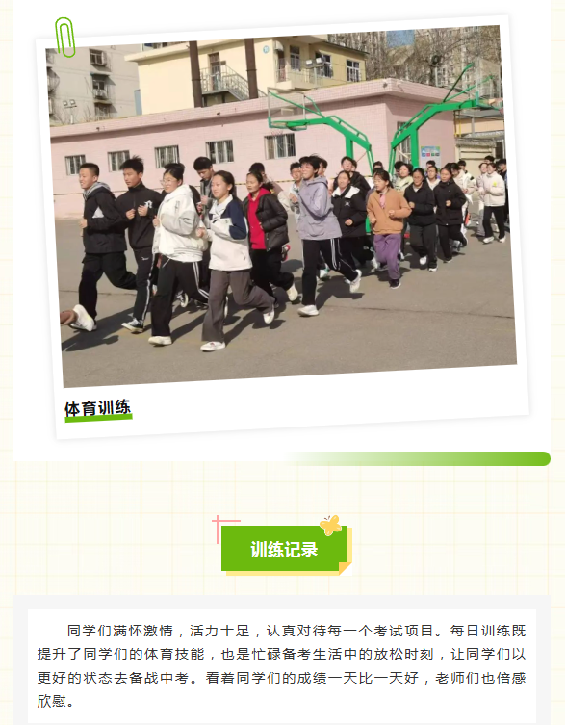Click the green paperclip icon

[x=65, y=38]
